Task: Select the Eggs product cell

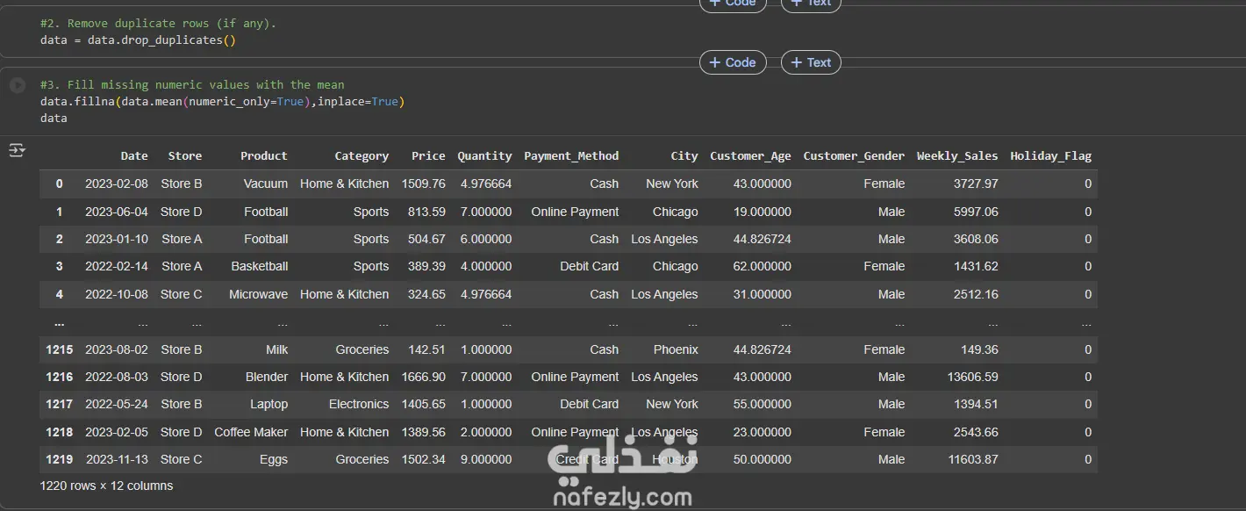Action: [274, 460]
